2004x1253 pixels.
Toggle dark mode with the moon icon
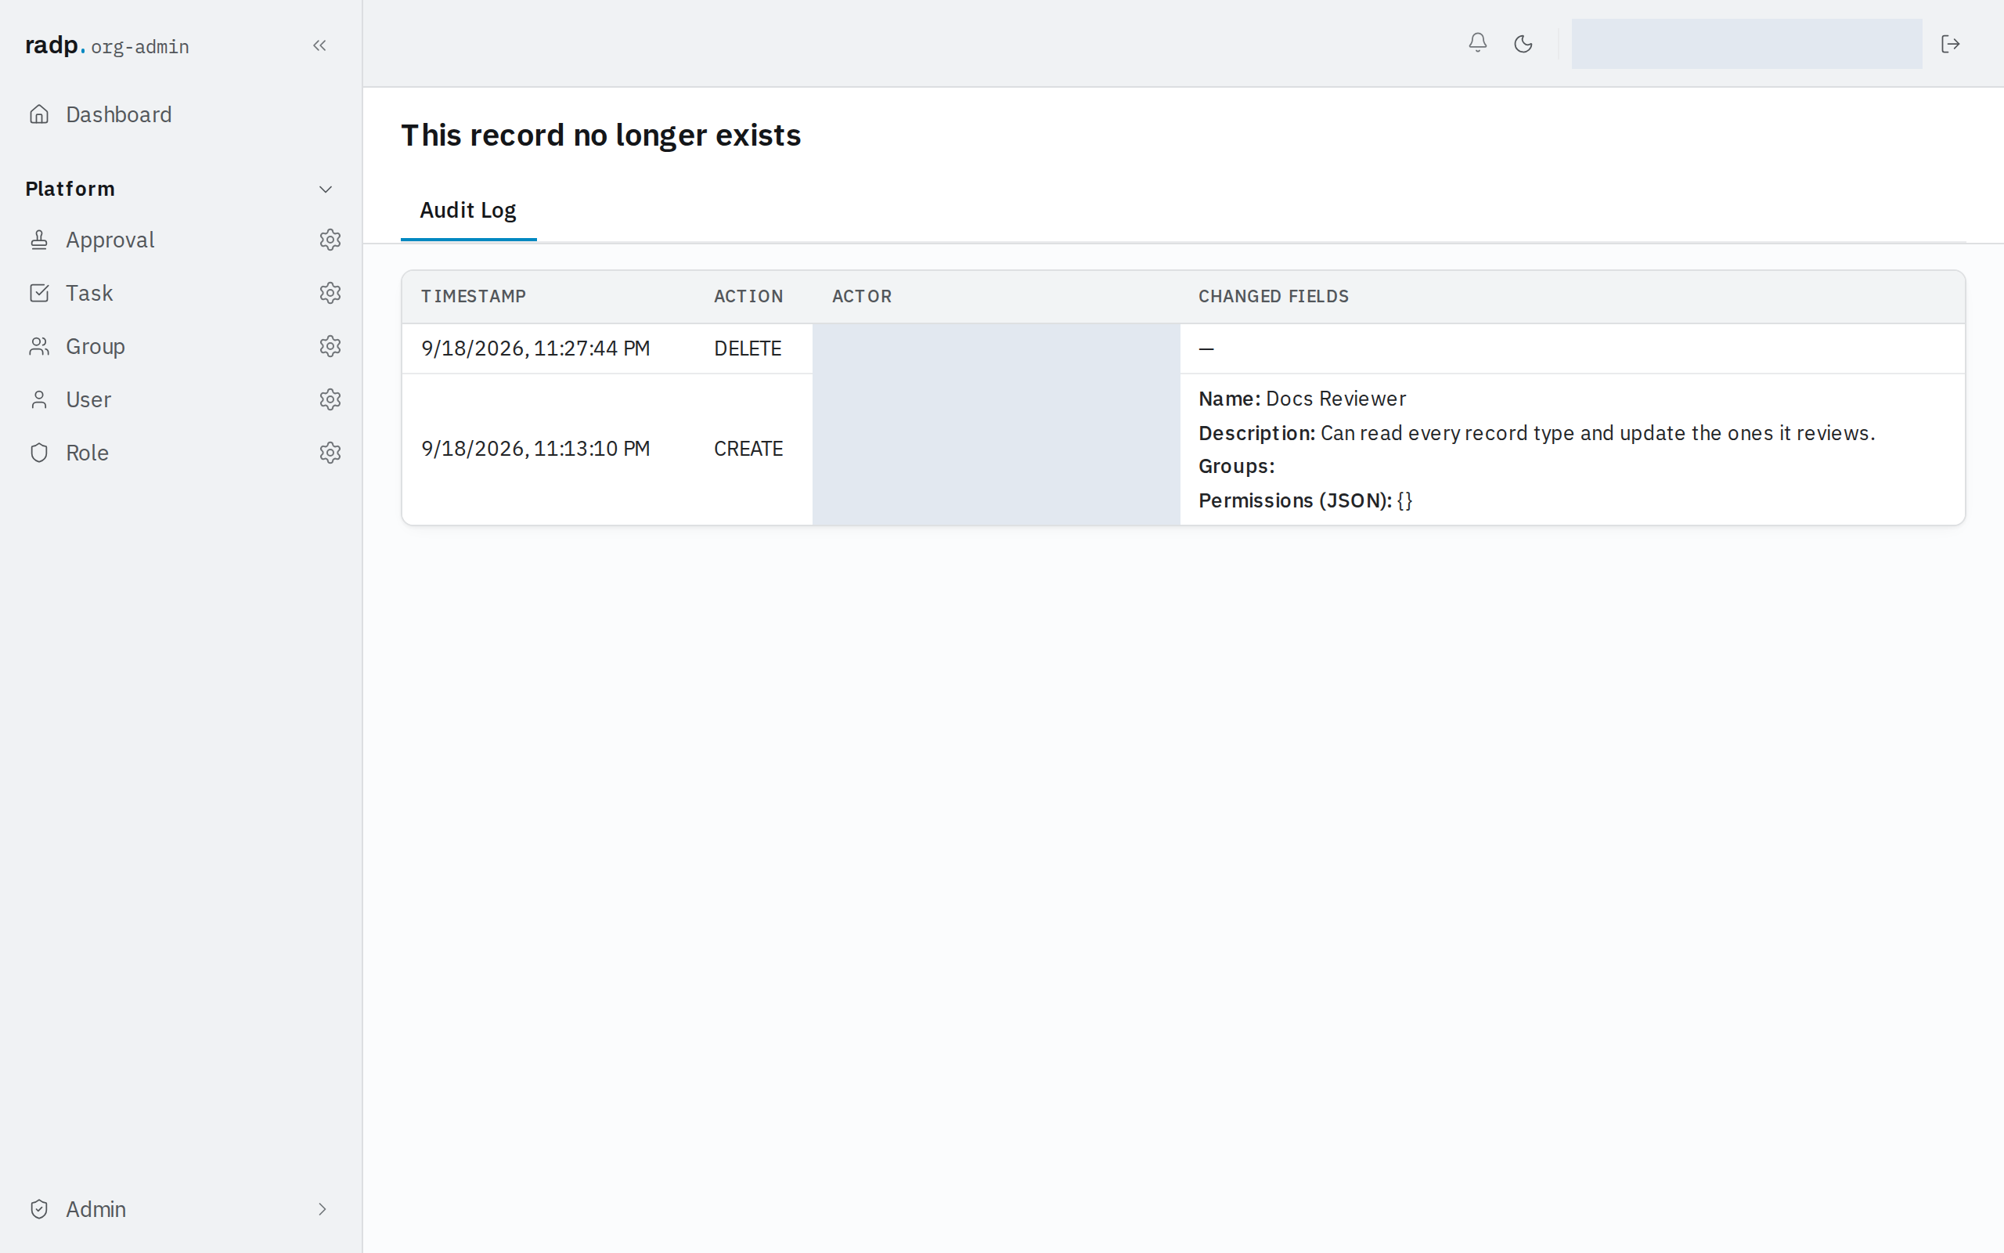[1523, 43]
